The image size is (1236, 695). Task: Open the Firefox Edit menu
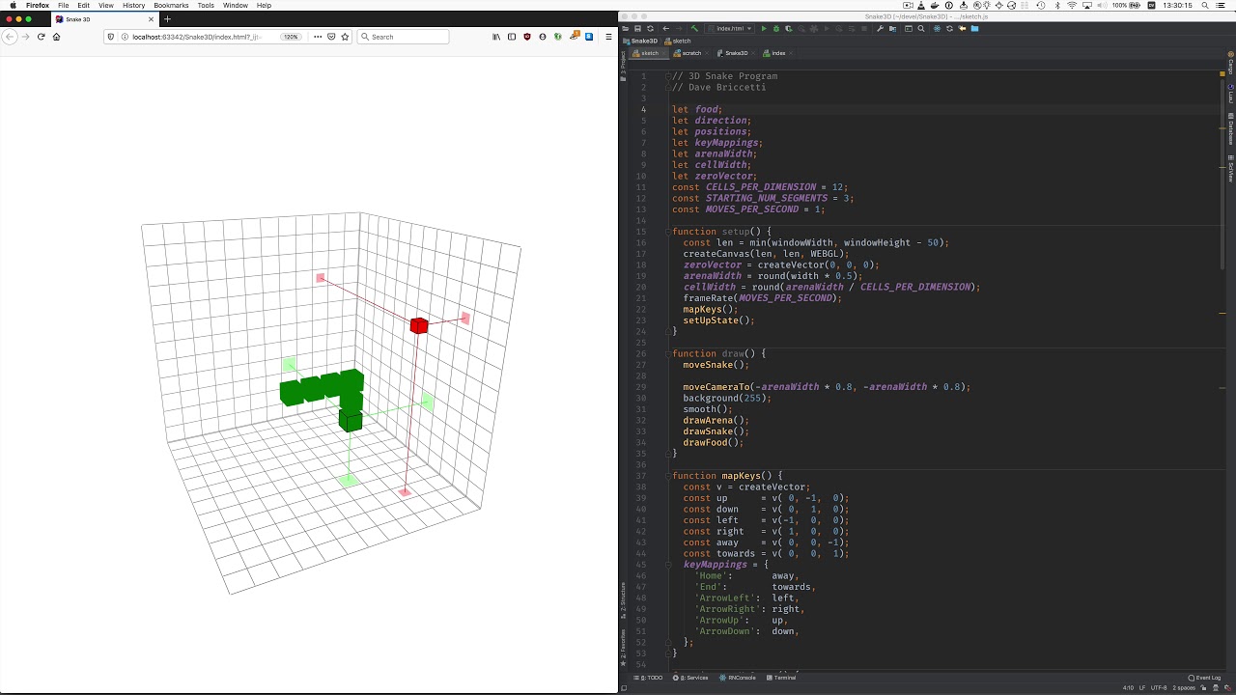[x=84, y=6]
